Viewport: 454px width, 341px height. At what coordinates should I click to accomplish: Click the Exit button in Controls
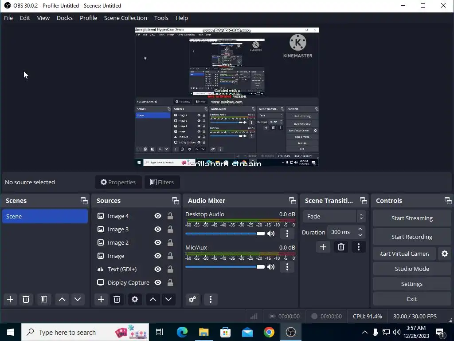[x=412, y=299]
